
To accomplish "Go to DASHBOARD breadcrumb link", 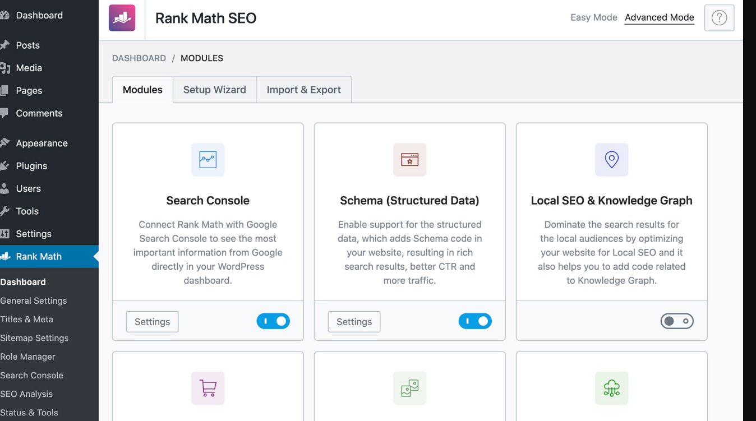I will (x=139, y=58).
